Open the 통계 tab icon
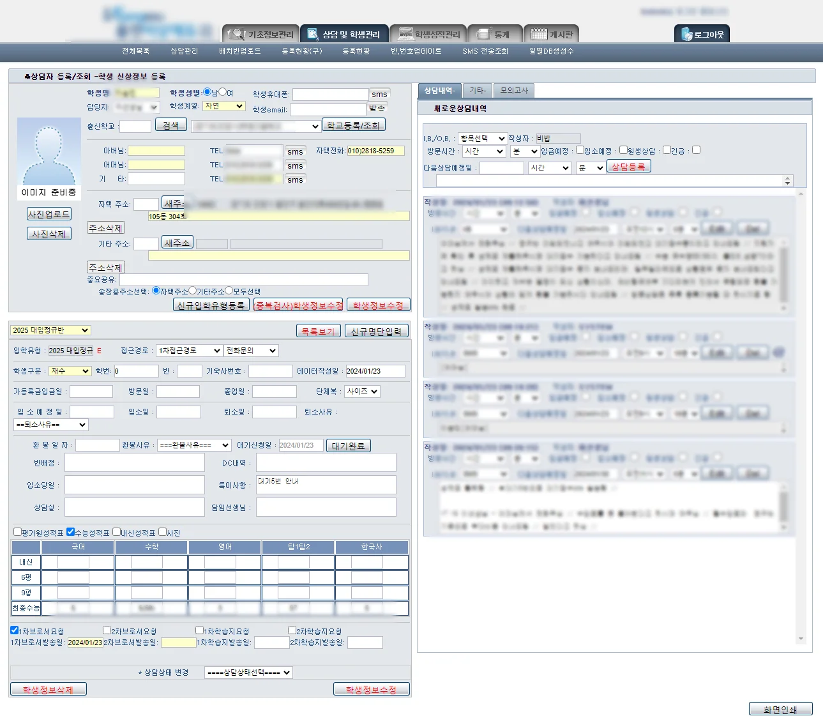The image size is (823, 723). [495, 34]
